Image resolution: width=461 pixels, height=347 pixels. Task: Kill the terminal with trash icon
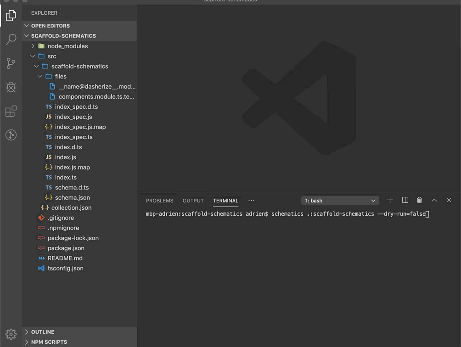420,200
